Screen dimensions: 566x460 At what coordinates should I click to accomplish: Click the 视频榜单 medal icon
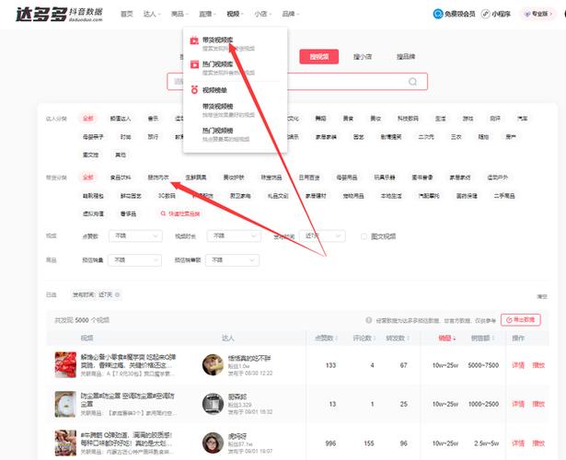tap(194, 90)
